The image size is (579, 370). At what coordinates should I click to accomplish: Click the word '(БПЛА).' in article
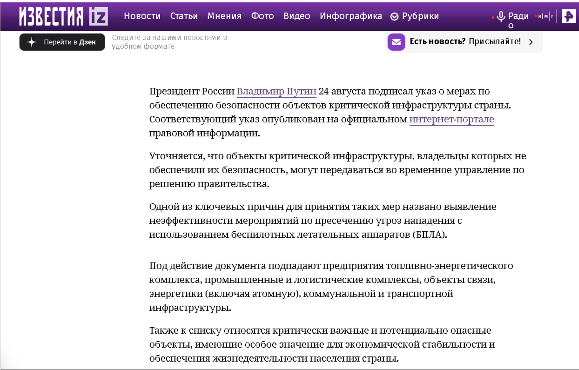(x=429, y=235)
